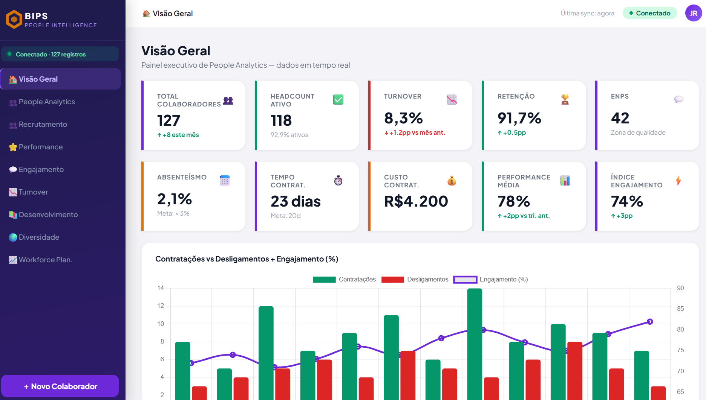Click the +1.2pp vs mês ant. text

[x=415, y=132]
